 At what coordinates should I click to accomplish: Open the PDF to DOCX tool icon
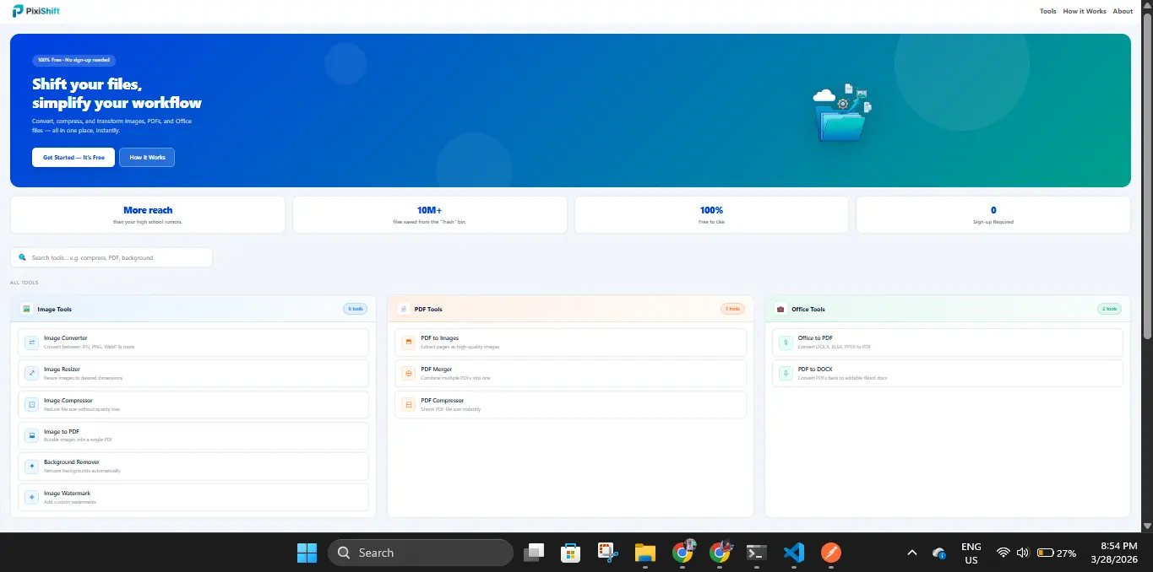click(786, 373)
